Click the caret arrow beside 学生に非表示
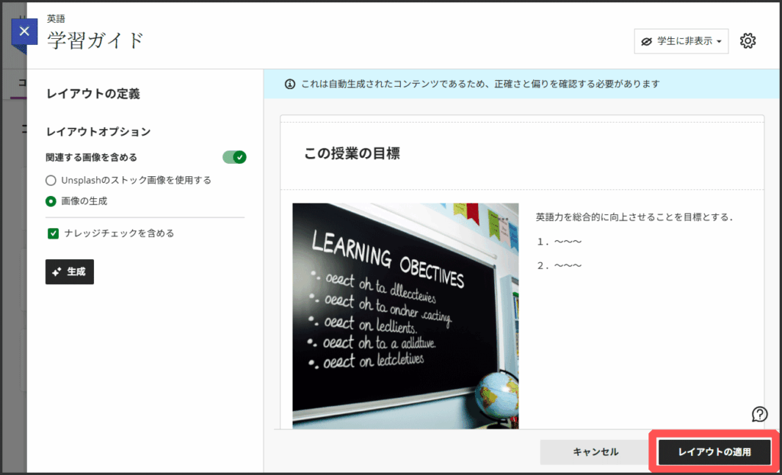This screenshot has width=782, height=475. (719, 42)
